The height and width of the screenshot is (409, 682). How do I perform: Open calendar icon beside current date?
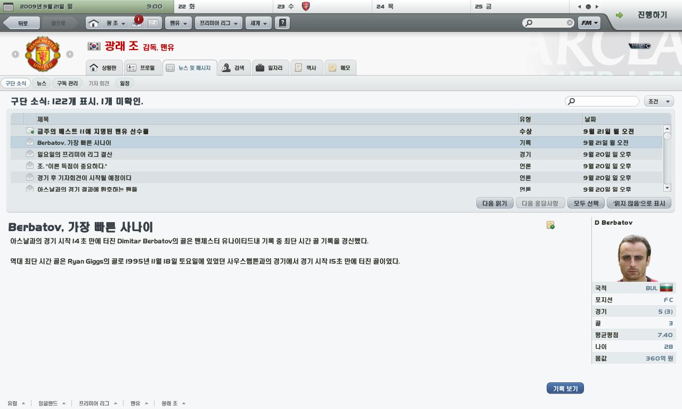[8, 6]
